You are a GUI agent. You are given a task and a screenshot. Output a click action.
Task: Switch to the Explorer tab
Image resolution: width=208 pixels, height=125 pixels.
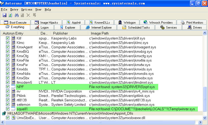click(67, 27)
